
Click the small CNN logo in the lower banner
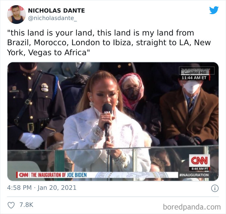pyautogui.click(x=24, y=175)
